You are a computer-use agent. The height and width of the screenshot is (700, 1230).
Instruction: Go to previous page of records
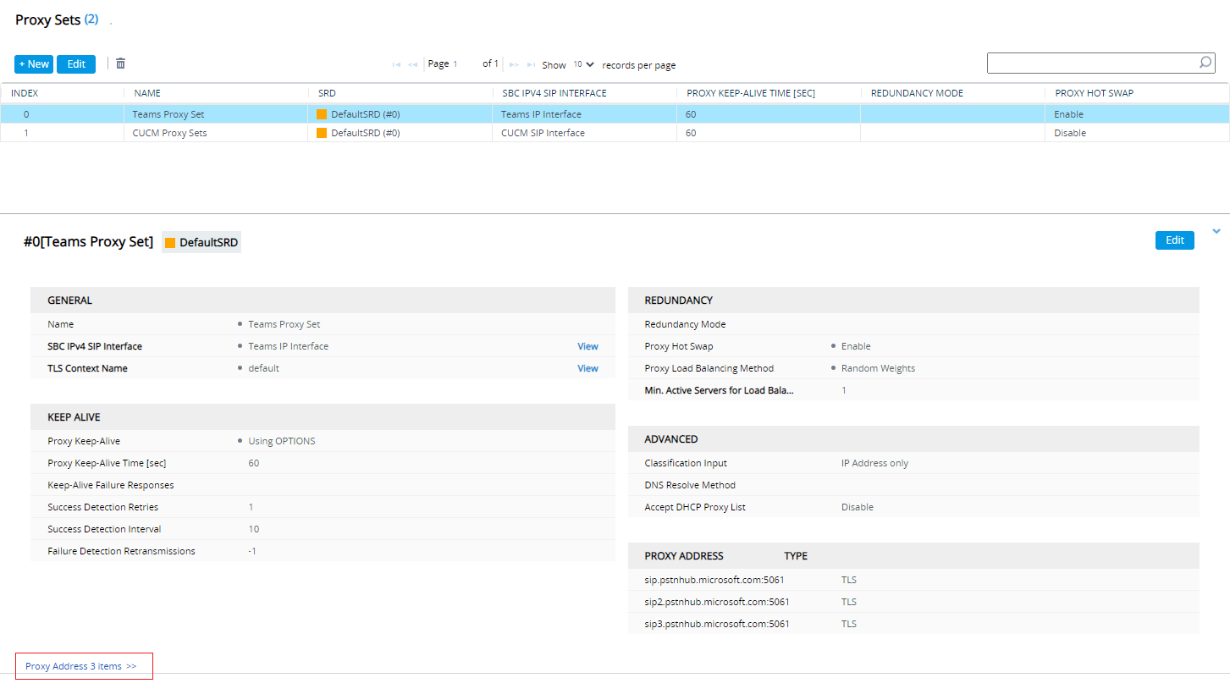point(412,64)
